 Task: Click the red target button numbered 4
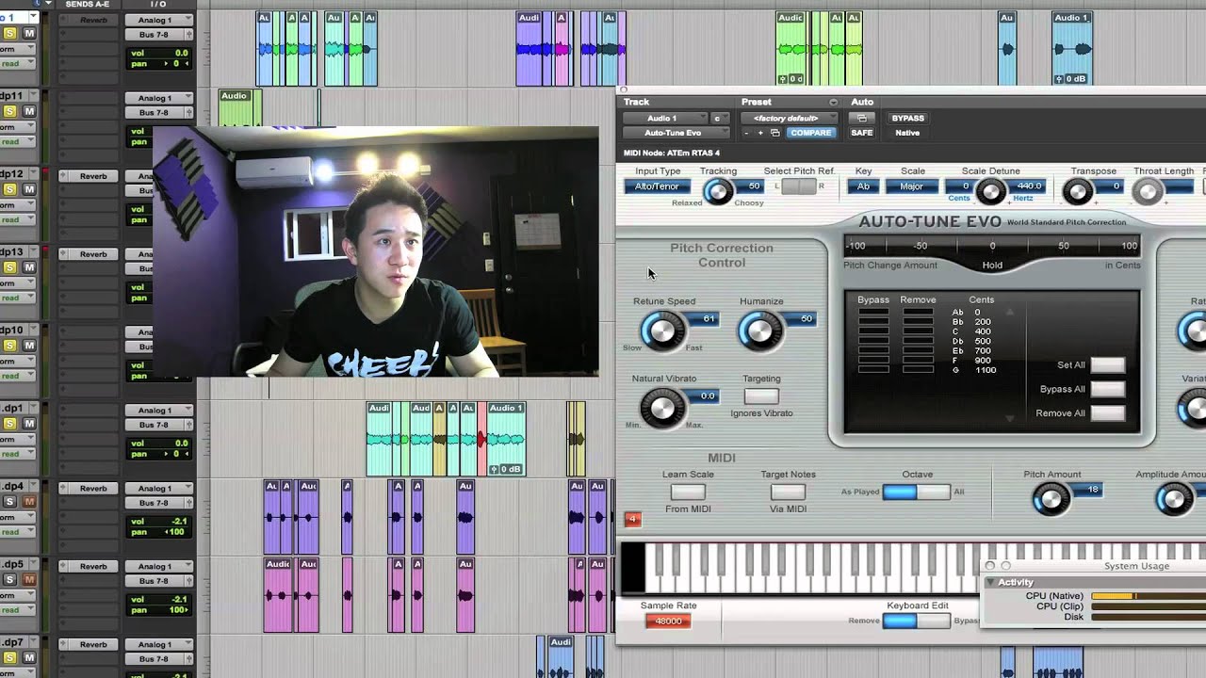pyautogui.click(x=632, y=519)
